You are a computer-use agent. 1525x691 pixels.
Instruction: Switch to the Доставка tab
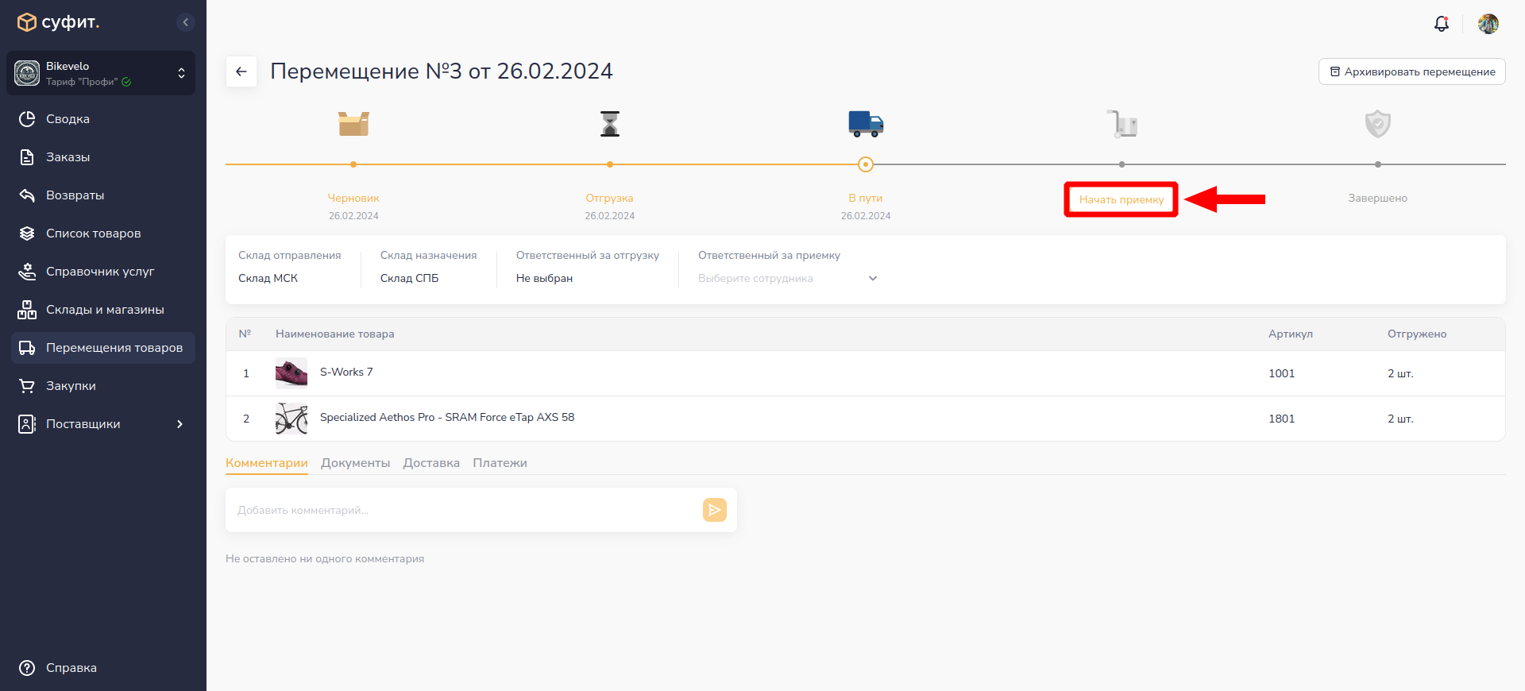431,463
